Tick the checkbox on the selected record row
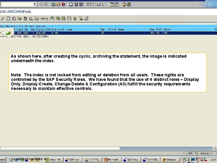Screen dimensions: 217x163 [x=3, y=33]
